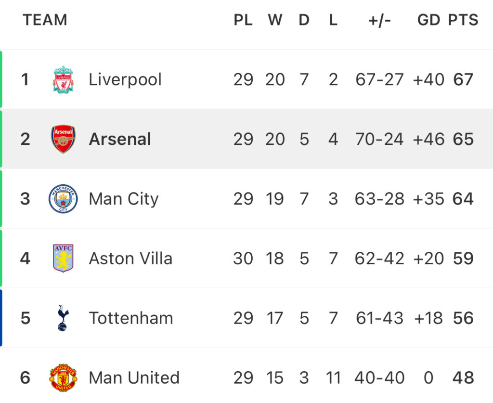This screenshot has width=493, height=403.
Task: Click the PL column header
Action: tap(243, 20)
